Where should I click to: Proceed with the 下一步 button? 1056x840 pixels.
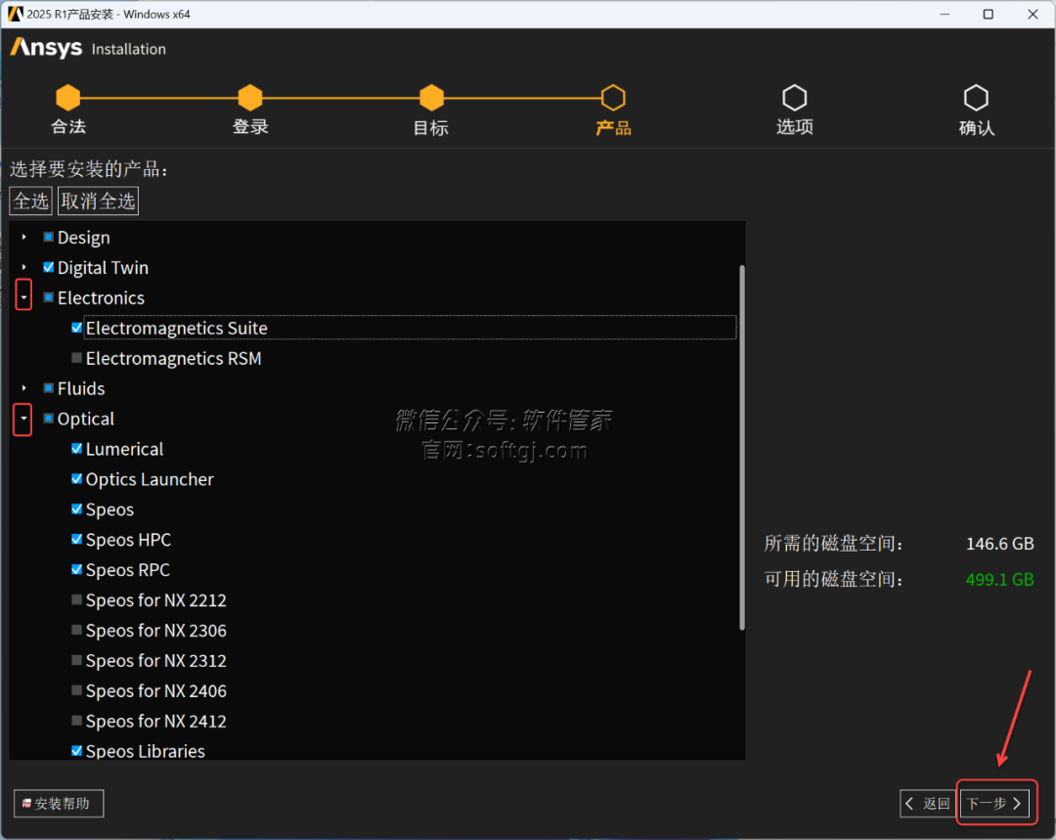[994, 804]
